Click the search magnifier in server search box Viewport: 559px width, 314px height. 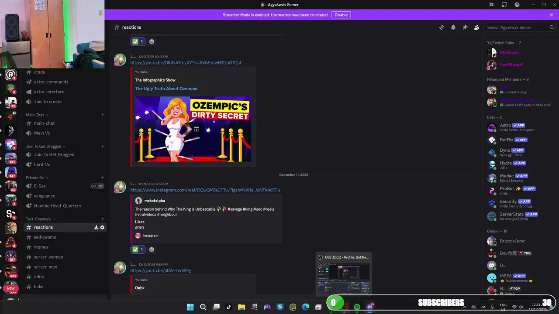coord(552,27)
